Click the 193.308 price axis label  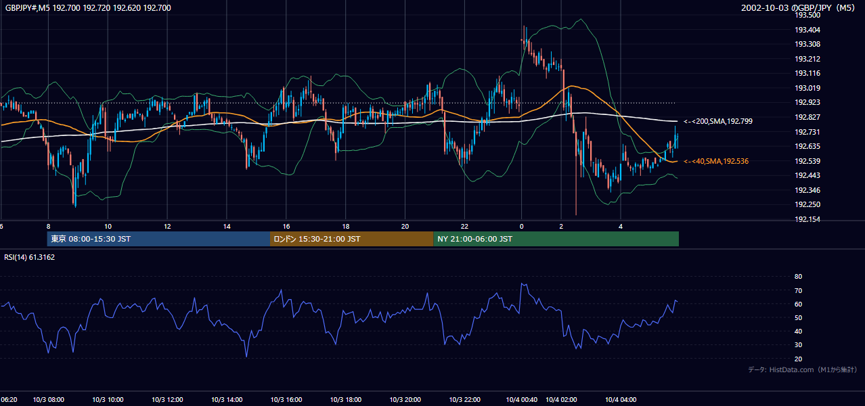click(x=807, y=44)
